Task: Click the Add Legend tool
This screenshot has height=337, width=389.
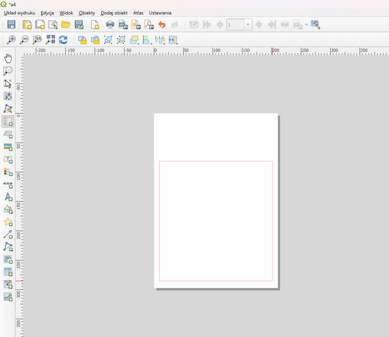Action: point(8,172)
